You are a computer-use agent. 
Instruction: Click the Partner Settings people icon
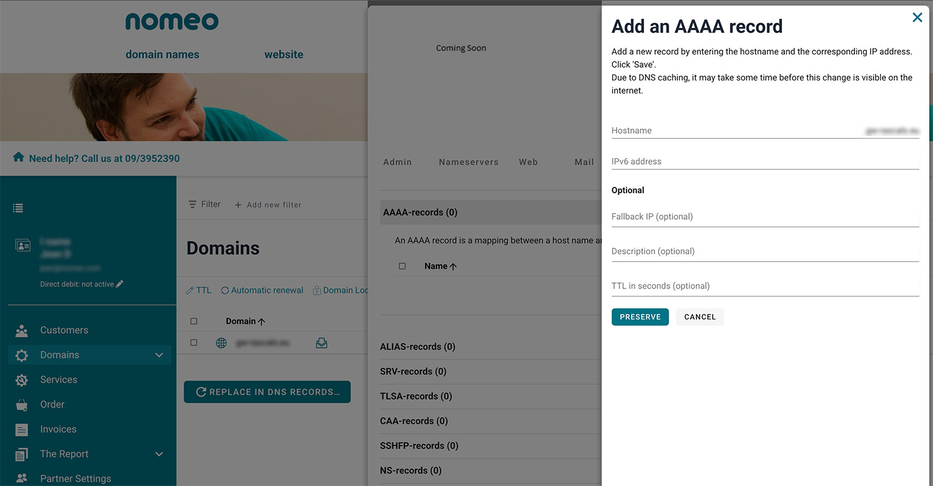click(22, 479)
